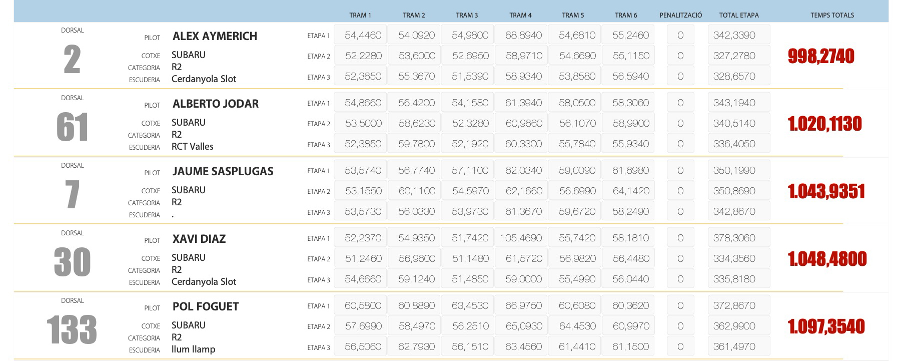Click Pol Foguet's Etapa 1 Tram 3 field
The image size is (902, 361).
470,306
